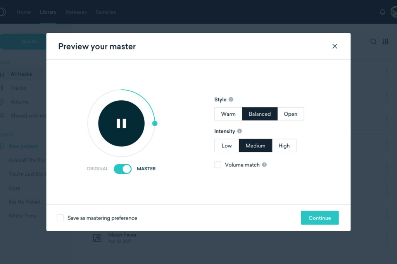Enable the Volume match checkbox
This screenshot has height=264, width=397.
click(x=218, y=165)
